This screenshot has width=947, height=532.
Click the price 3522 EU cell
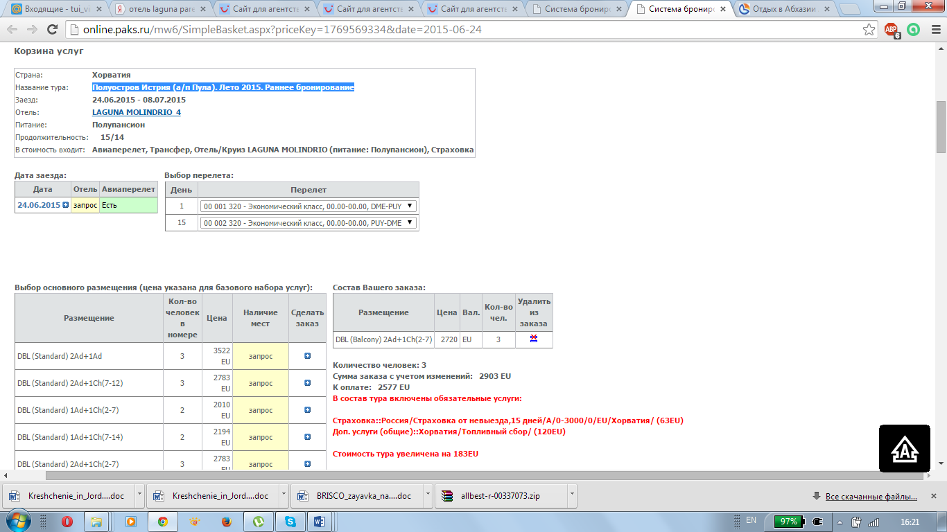[217, 356]
